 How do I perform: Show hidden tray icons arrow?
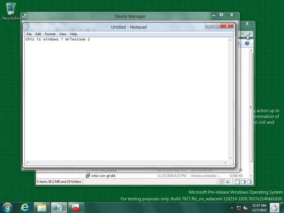coord(232,208)
